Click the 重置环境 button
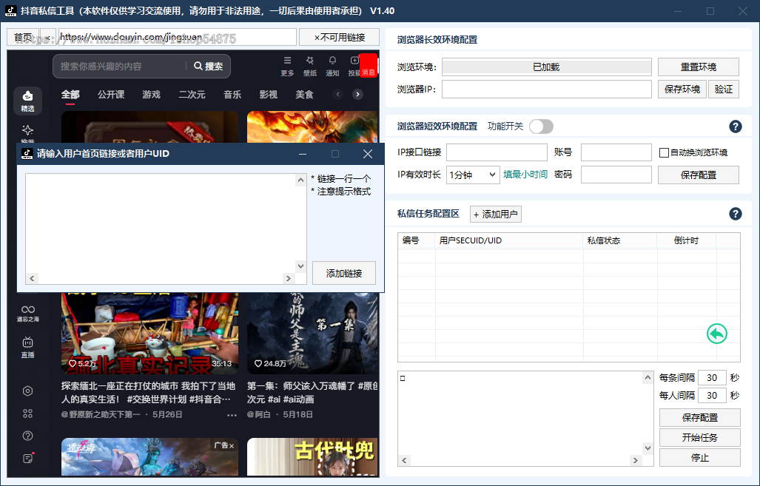Screen dimensions: 760x486 tap(698, 67)
